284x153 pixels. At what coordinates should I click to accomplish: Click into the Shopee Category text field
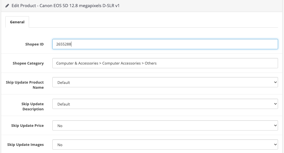point(165,63)
